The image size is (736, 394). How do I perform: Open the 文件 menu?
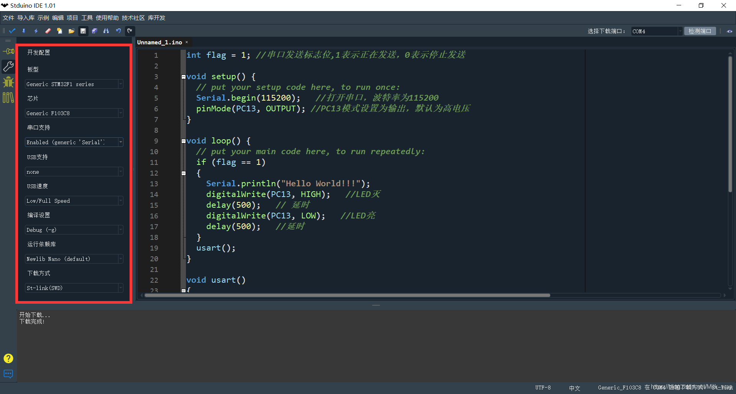(x=8, y=18)
